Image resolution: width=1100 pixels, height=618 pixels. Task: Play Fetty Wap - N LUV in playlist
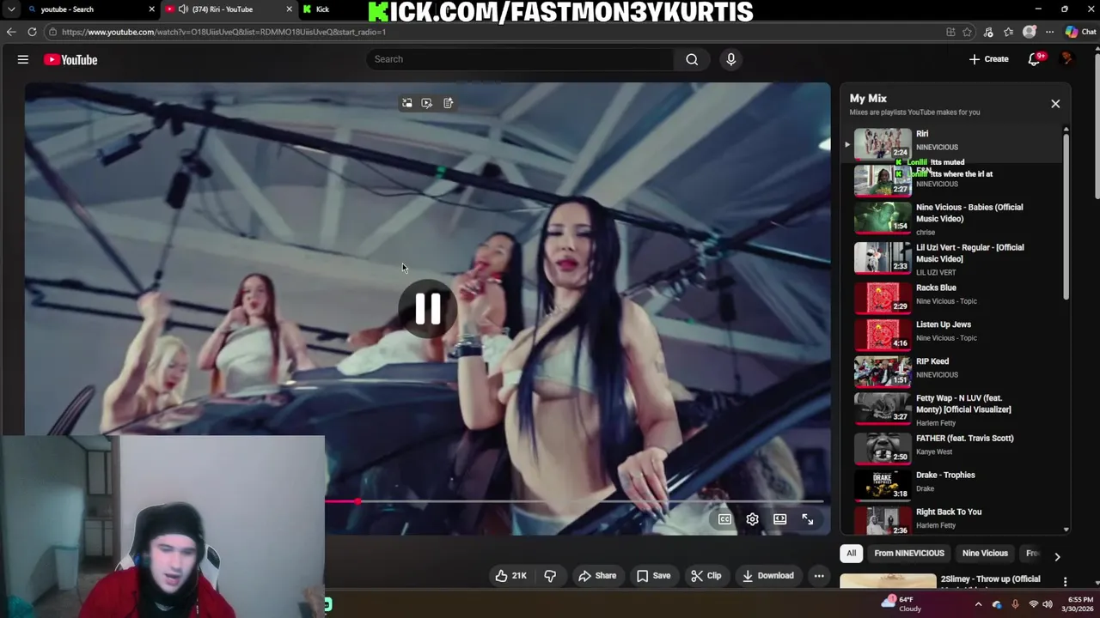(952, 408)
